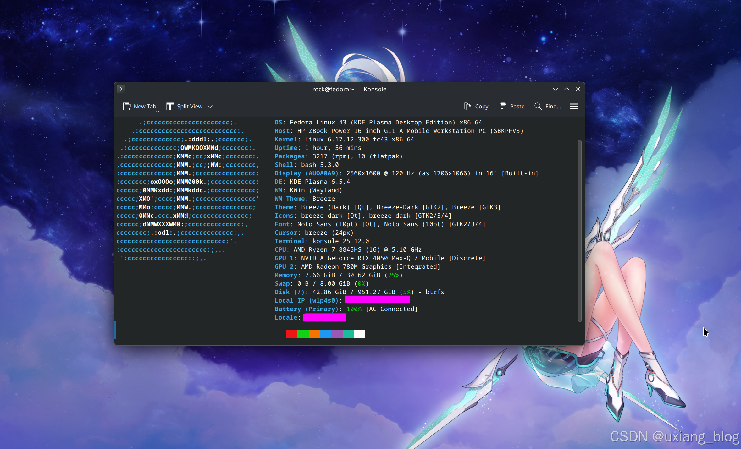The image size is (741, 449).
Task: Minimize the Konsole window
Action: tap(556, 89)
